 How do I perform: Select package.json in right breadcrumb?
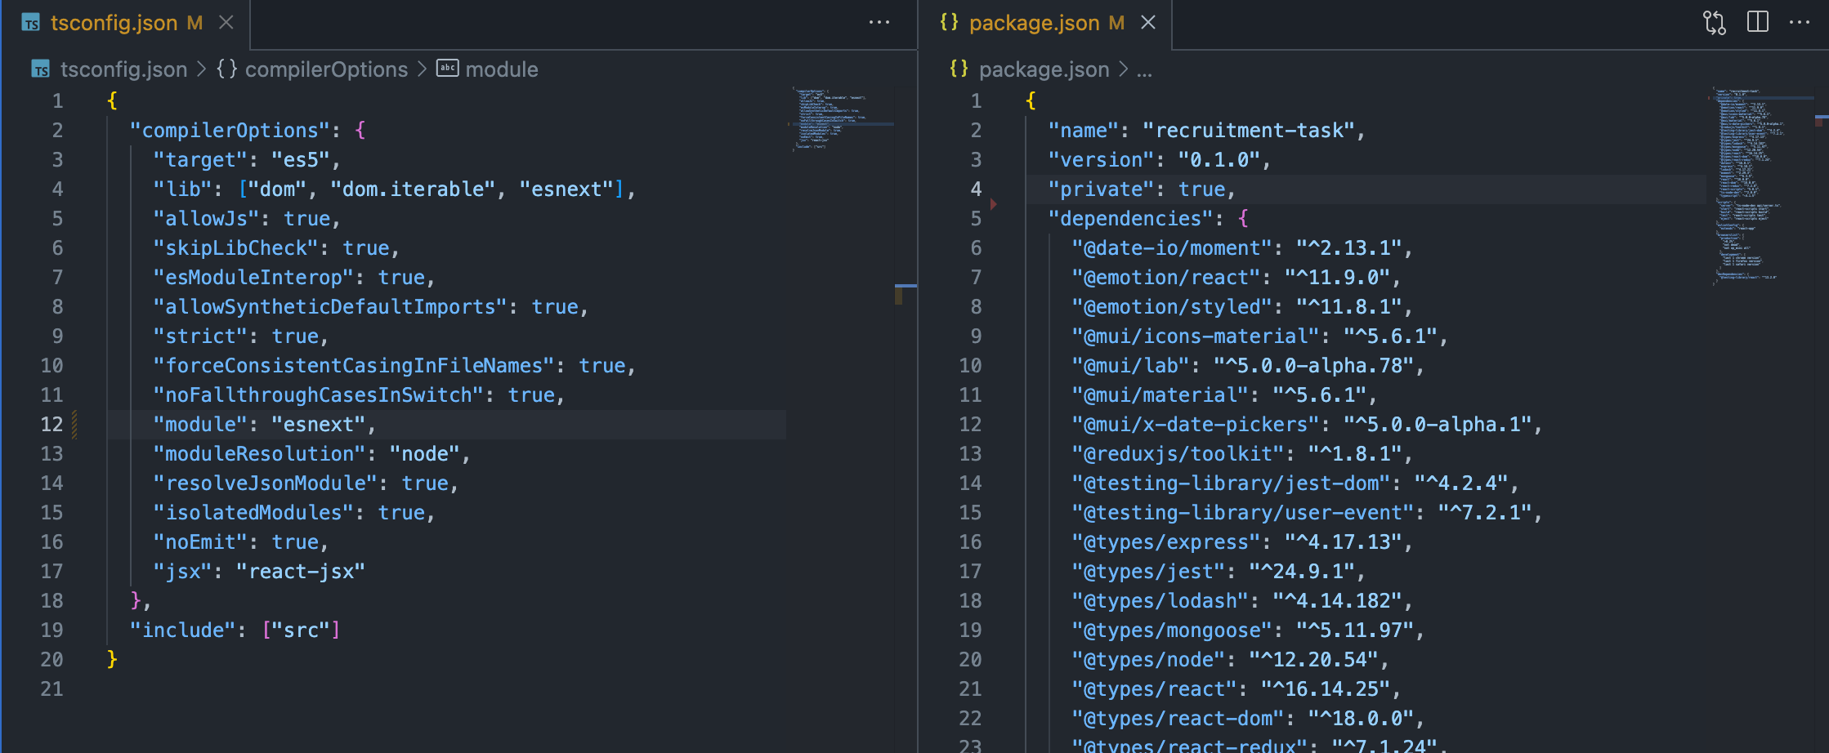pyautogui.click(x=1044, y=69)
